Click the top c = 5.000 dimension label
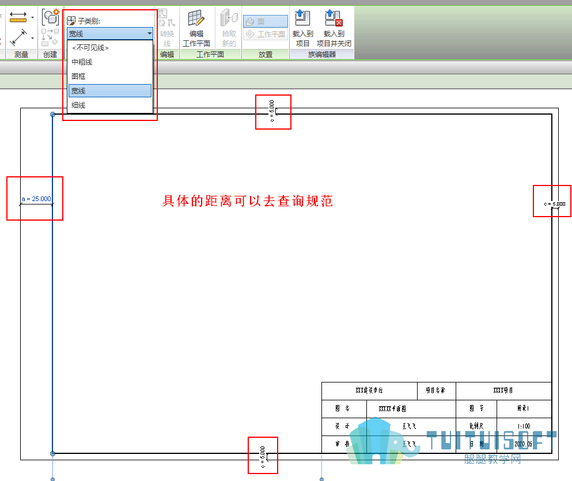 pos(271,111)
